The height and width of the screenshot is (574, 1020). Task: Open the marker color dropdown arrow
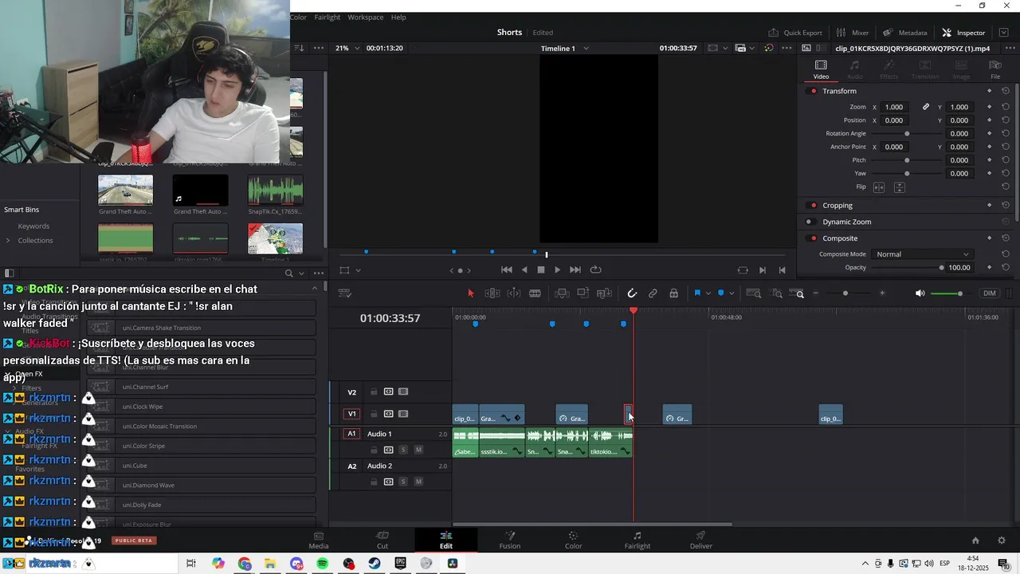tap(732, 293)
